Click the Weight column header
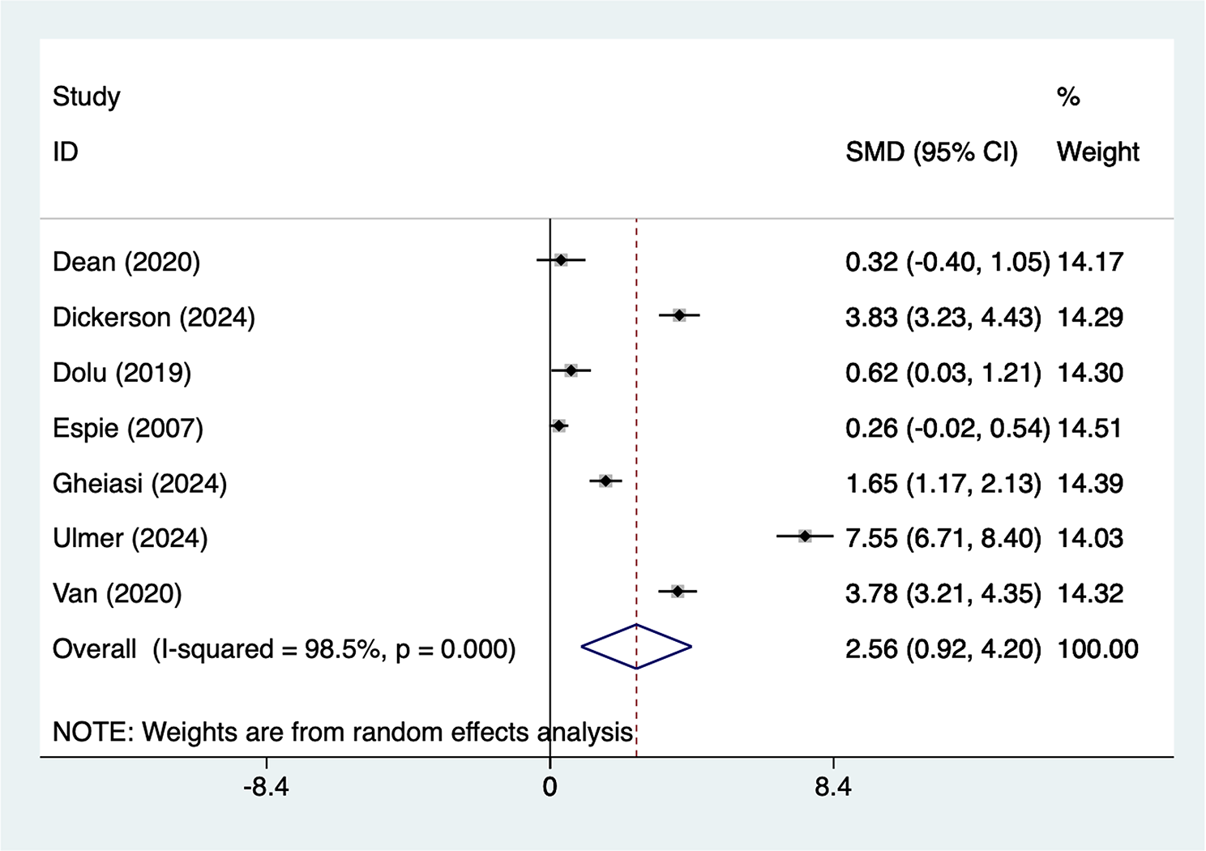 click(1097, 152)
